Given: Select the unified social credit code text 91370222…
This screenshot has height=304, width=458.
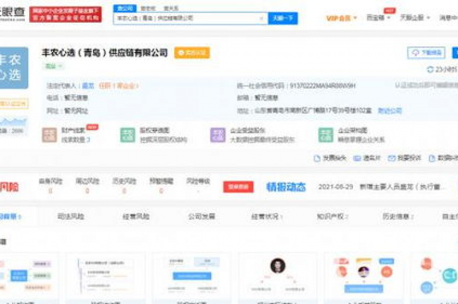Looking at the screenshot, I should [x=323, y=86].
